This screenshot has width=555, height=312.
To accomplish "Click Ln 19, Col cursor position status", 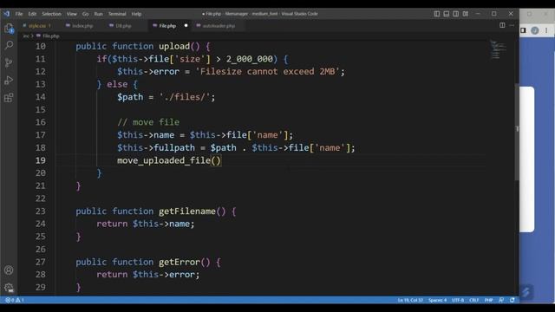I will 410,300.
